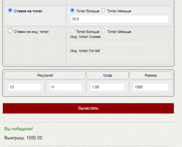Click the 'Размер' column header
The width and height of the screenshot is (182, 147).
(151, 75)
